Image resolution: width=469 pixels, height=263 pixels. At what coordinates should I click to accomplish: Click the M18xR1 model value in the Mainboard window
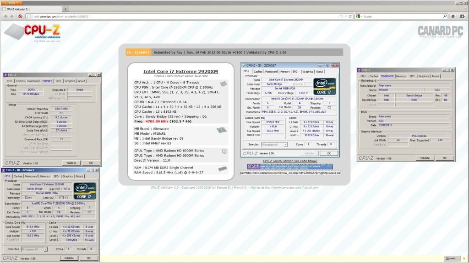coord(401,90)
